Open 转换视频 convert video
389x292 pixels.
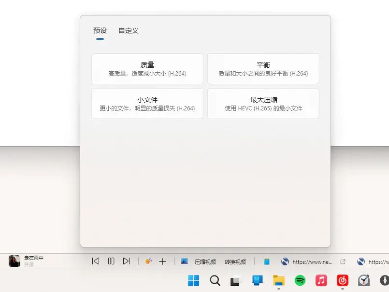[235, 262]
